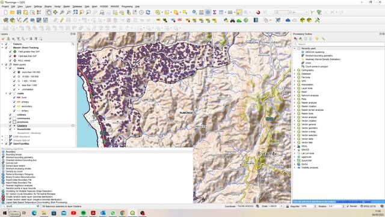The height and width of the screenshot is (217, 385).
Task: Open Microsoft Edge from the taskbar
Action: 34,213
